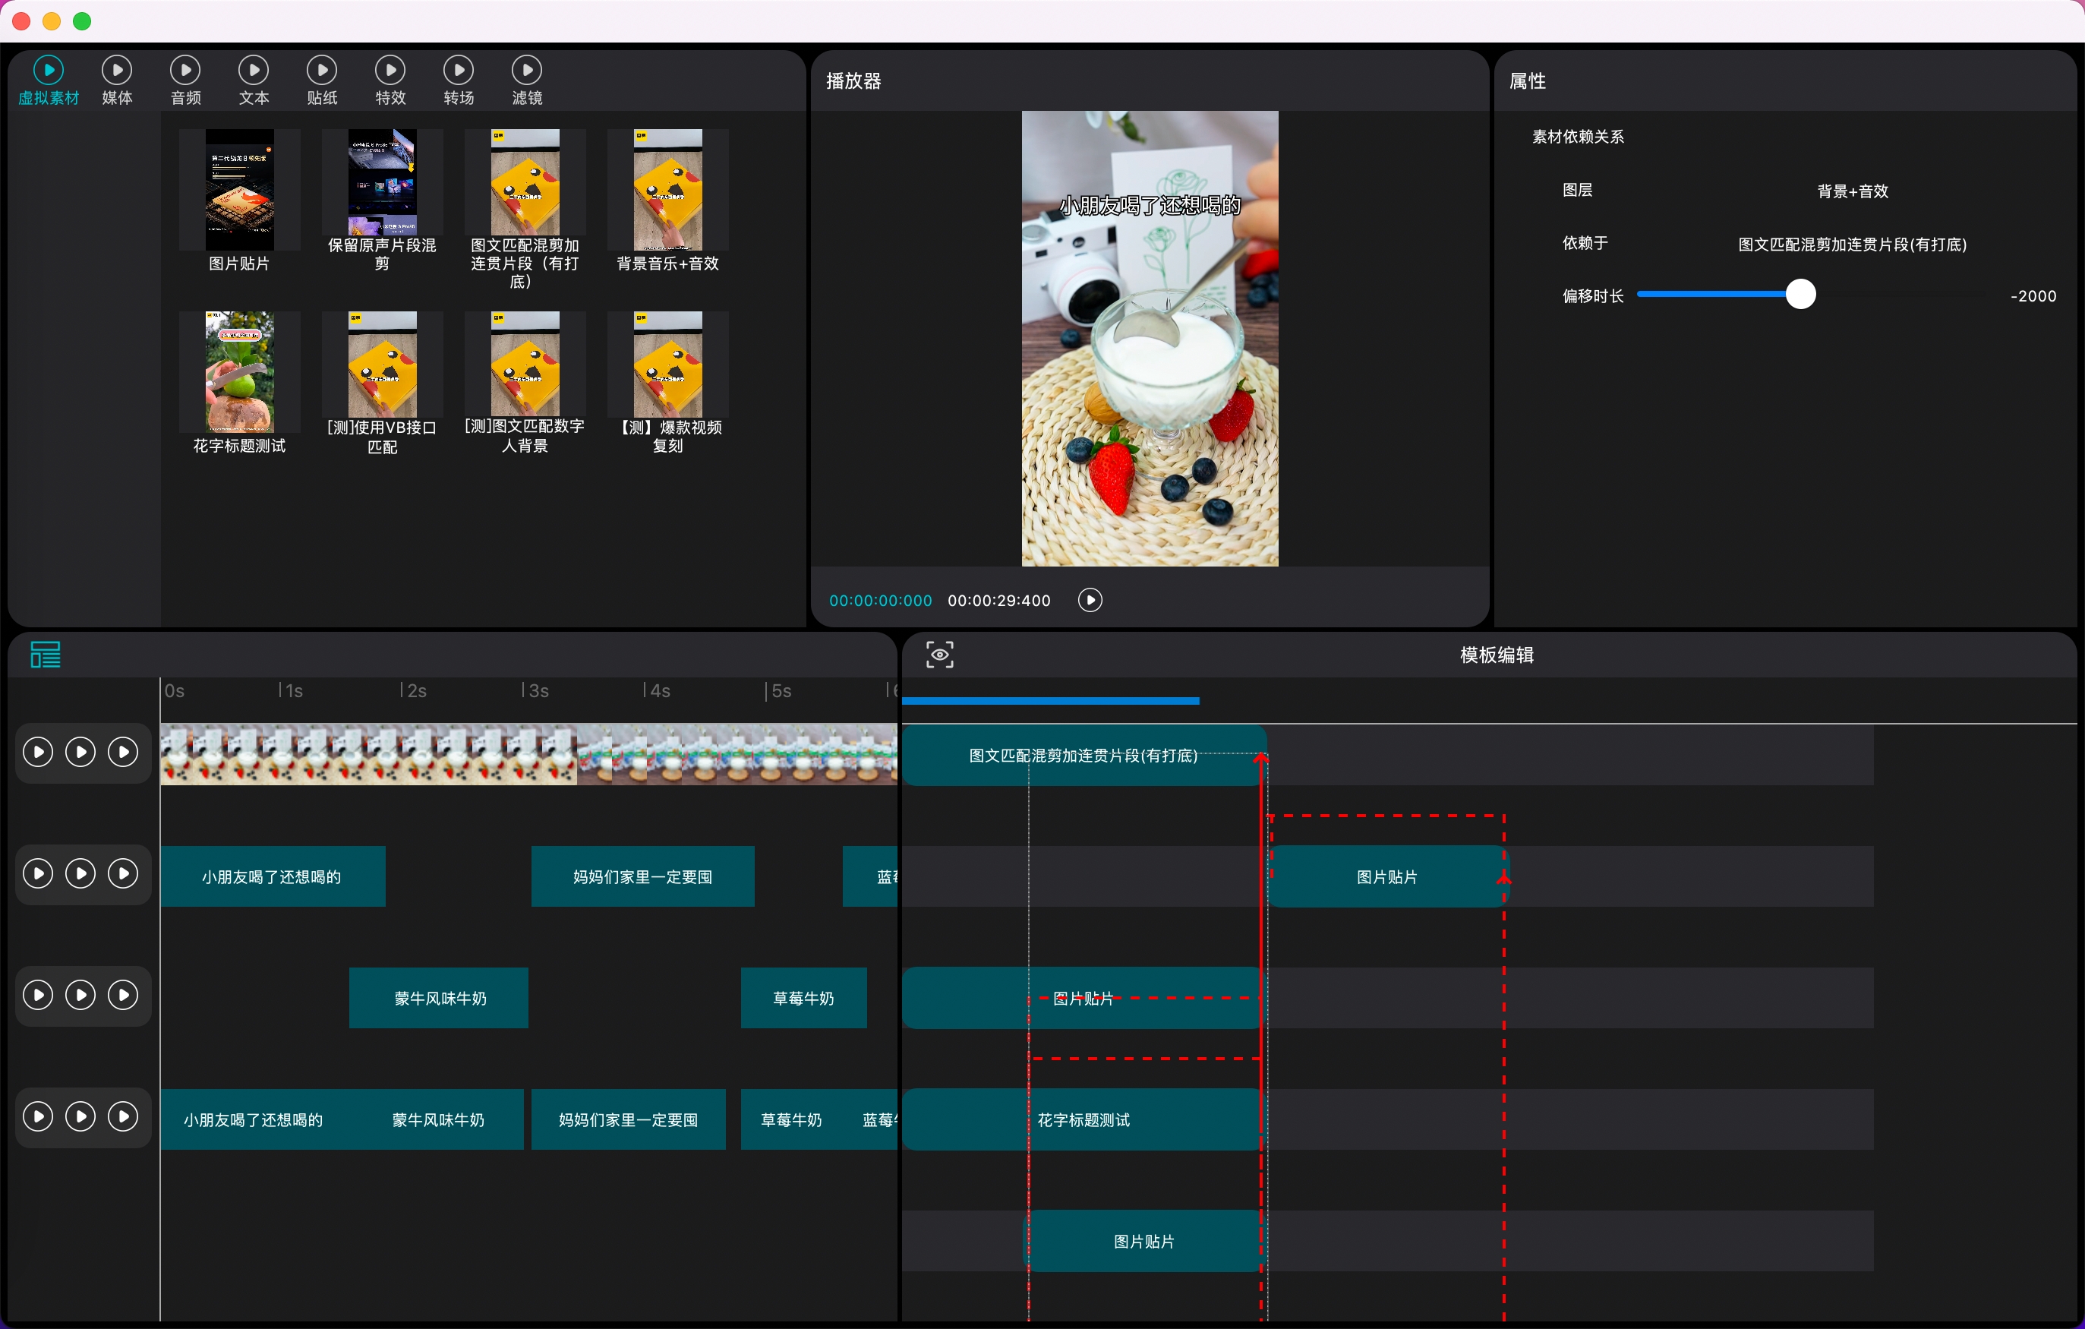Open the 媒体 media tab icon
2085x1329 pixels.
(117, 70)
